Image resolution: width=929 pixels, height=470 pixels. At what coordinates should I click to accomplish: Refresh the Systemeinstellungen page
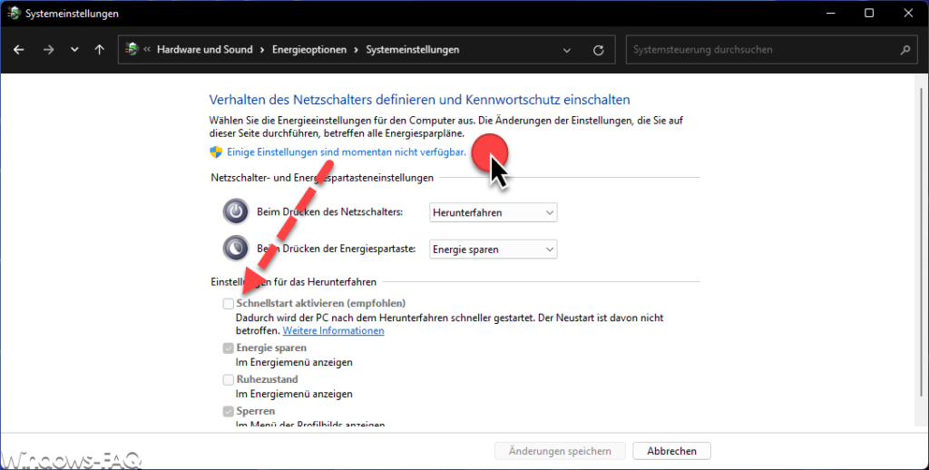pos(599,51)
